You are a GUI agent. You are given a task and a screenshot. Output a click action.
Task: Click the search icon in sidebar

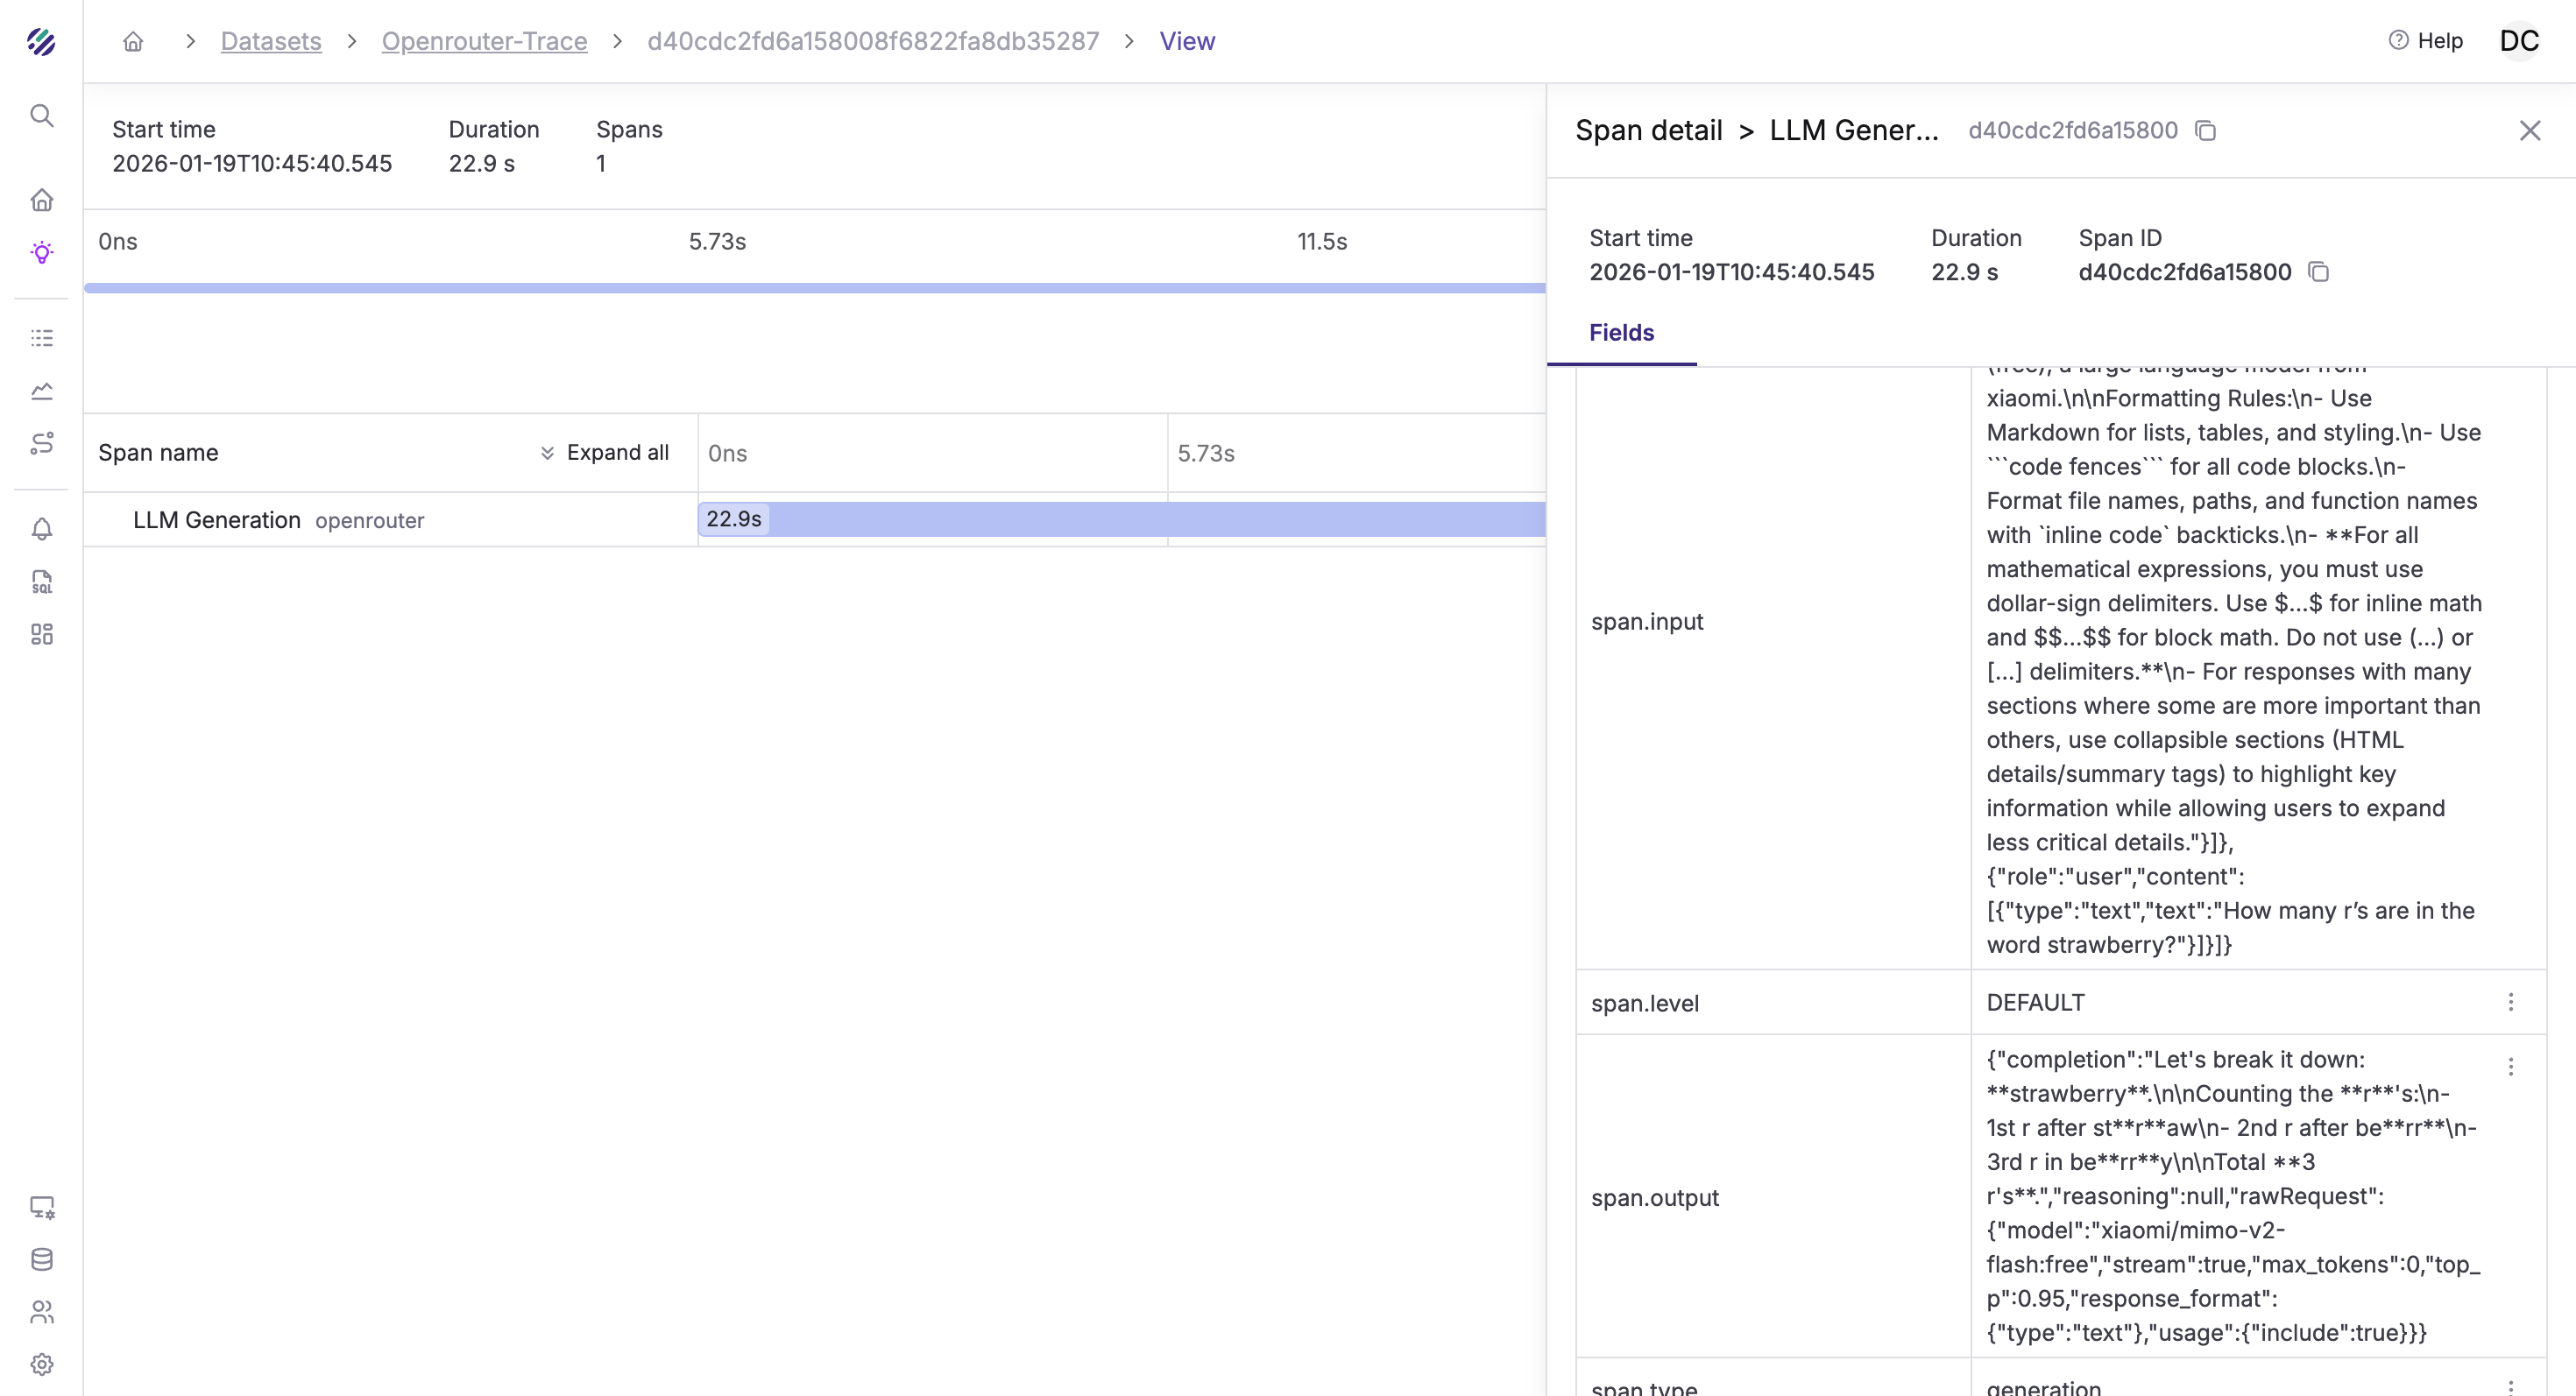[x=41, y=115]
